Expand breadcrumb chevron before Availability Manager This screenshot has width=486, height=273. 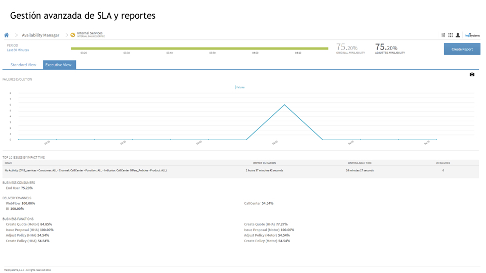pyautogui.click(x=16, y=35)
